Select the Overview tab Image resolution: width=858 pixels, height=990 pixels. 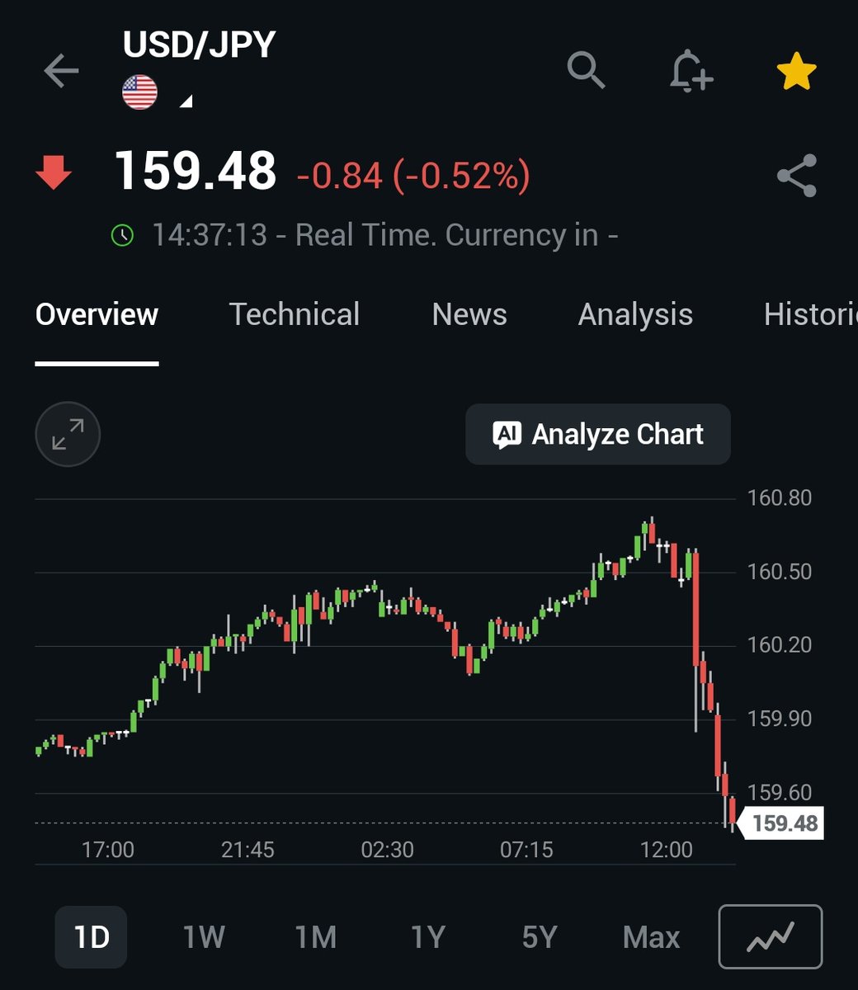click(97, 314)
